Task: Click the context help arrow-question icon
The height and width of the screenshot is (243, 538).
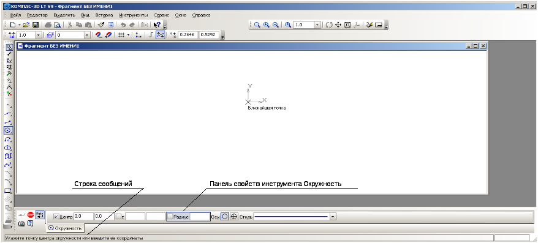Action: tap(157, 25)
